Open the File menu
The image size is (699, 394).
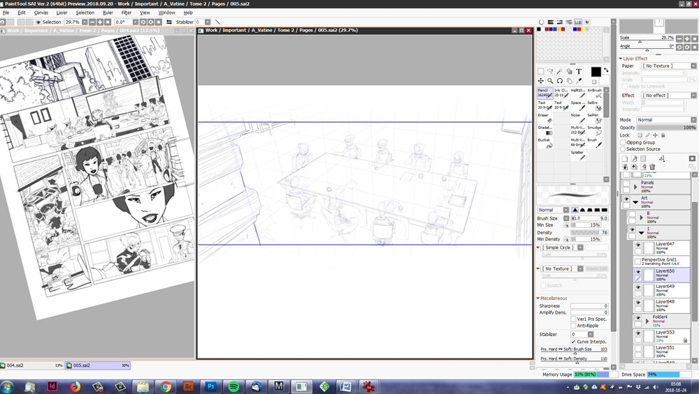click(6, 13)
